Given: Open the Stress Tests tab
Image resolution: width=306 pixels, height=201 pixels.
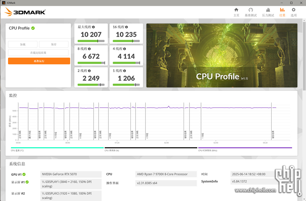Looking at the screenshot, I should click(x=268, y=12).
